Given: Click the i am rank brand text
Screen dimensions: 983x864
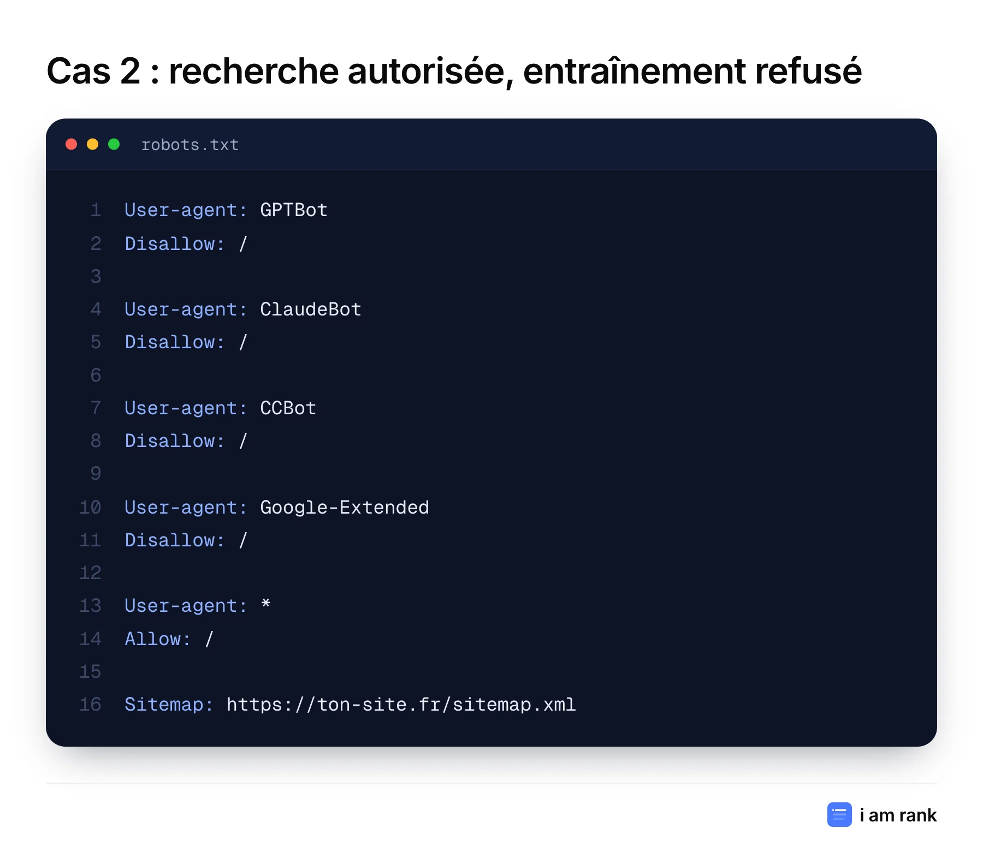Looking at the screenshot, I should (x=898, y=815).
